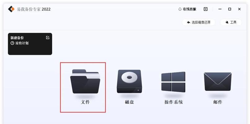Open the 在线客服 online support link
Viewport: 250px width, 124px height.
[187, 9]
